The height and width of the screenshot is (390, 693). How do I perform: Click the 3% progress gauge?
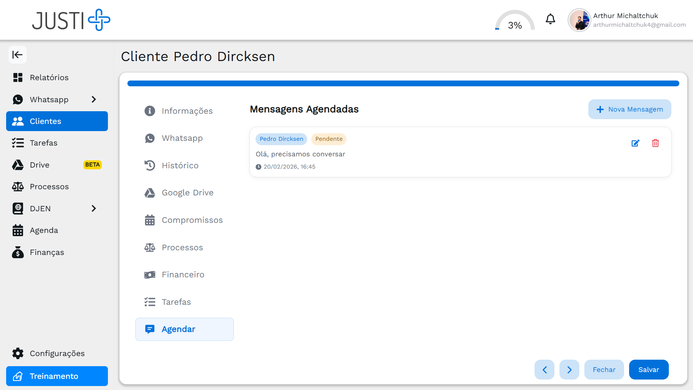[x=515, y=22]
